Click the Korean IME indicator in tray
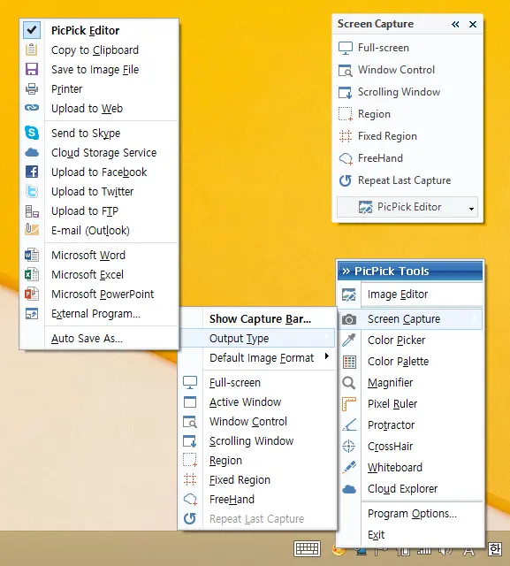This screenshot has height=566, width=510. (494, 549)
